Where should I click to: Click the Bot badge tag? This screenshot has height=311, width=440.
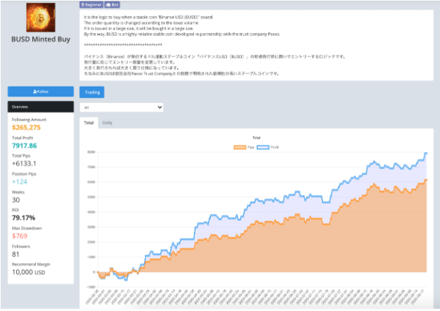pyautogui.click(x=112, y=5)
